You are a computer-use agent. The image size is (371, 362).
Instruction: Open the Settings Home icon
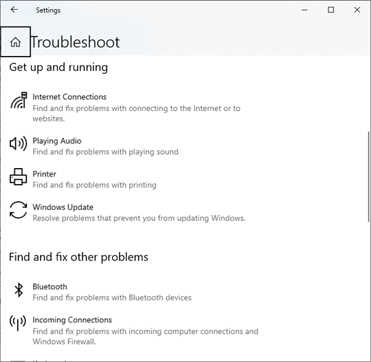click(15, 42)
